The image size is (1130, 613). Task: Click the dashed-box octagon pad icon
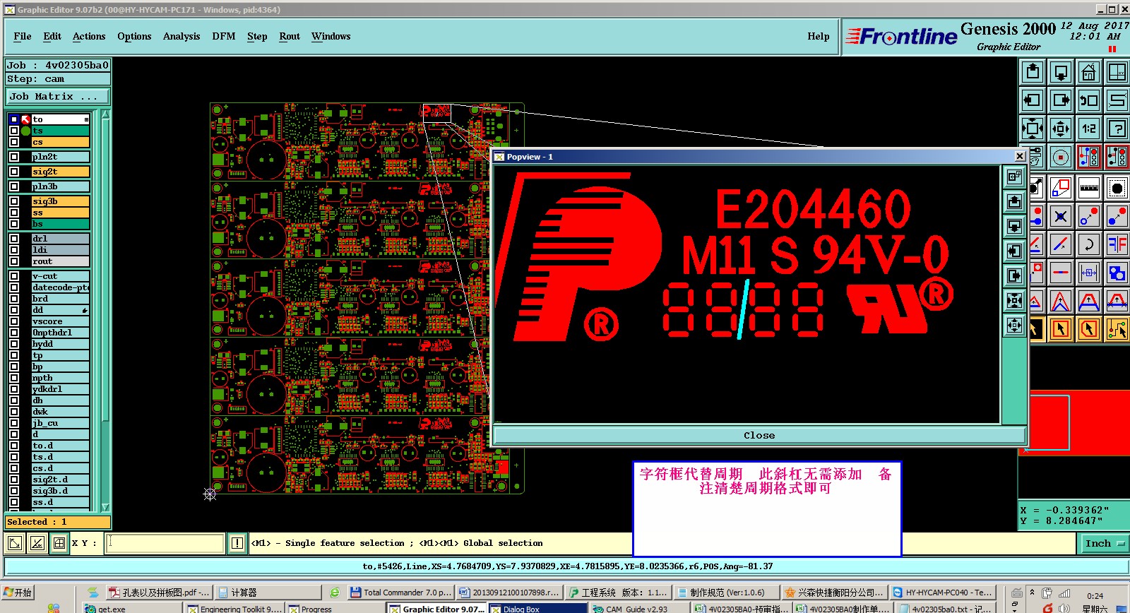pos(1117,188)
